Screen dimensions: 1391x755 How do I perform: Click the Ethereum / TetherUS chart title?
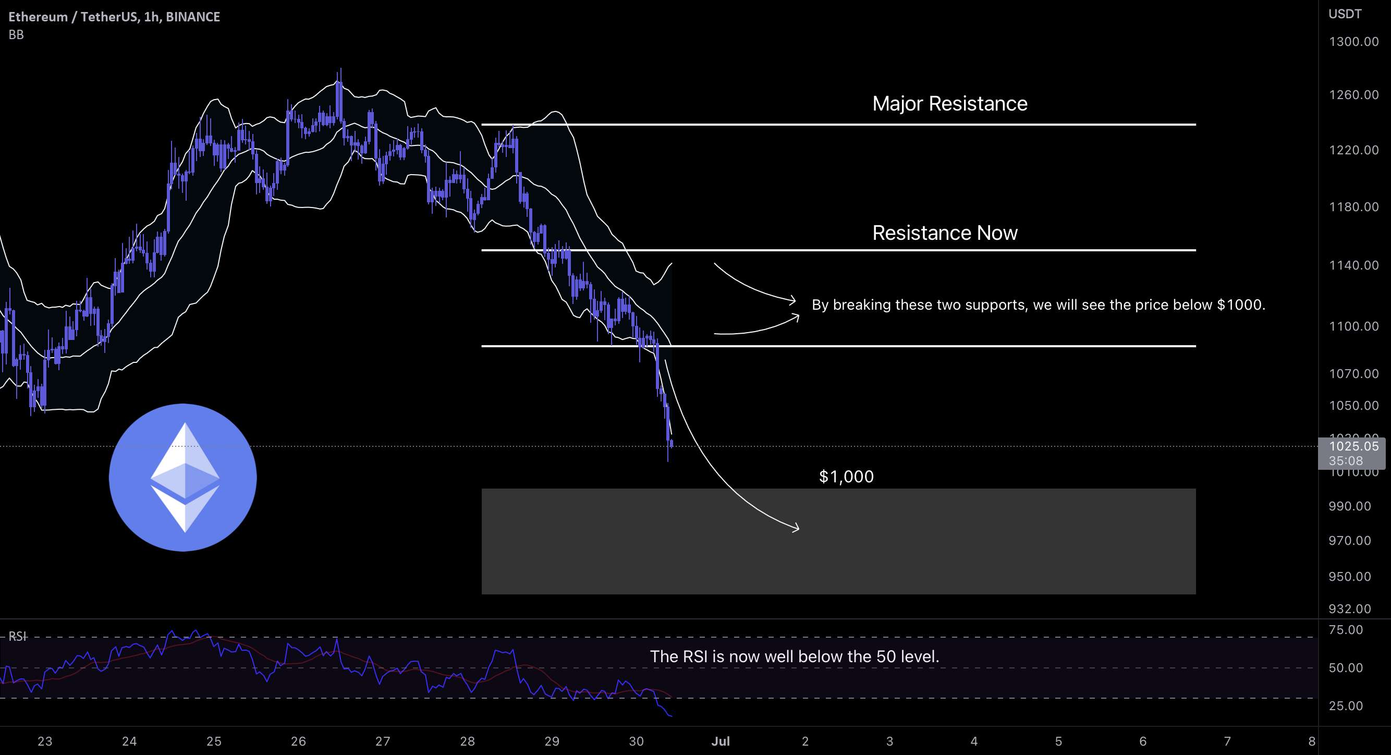pyautogui.click(x=114, y=17)
